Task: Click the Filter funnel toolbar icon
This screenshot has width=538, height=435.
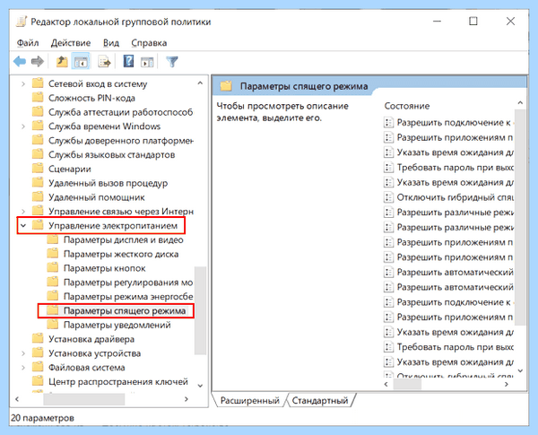Action: tap(172, 62)
